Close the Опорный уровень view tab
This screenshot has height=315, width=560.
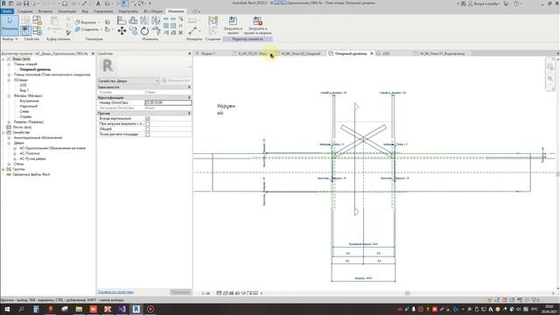coord(371,53)
